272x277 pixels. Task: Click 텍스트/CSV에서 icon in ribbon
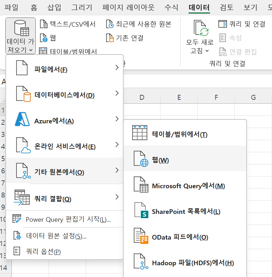click(44, 24)
